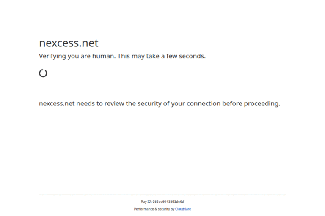Image resolution: width=325 pixels, height=216 pixels.
Task: Click "Verifying you are human." sentence
Action: pos(77,56)
